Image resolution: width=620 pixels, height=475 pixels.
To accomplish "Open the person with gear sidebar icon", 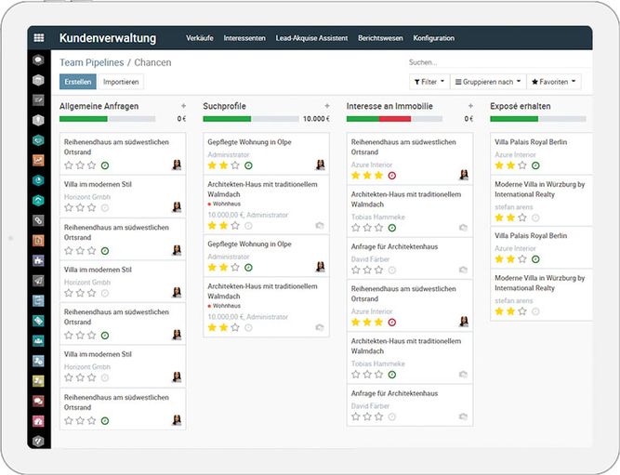I will point(38,361).
